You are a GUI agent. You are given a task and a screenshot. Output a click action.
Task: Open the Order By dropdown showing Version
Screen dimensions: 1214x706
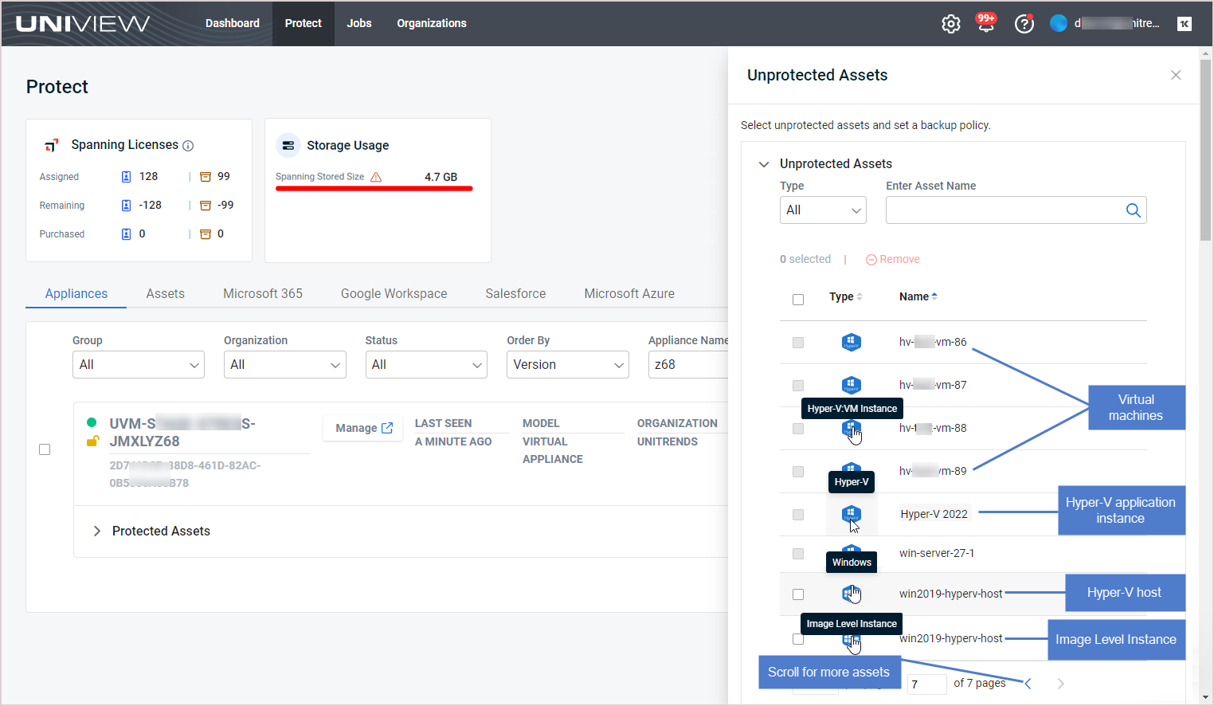567,364
